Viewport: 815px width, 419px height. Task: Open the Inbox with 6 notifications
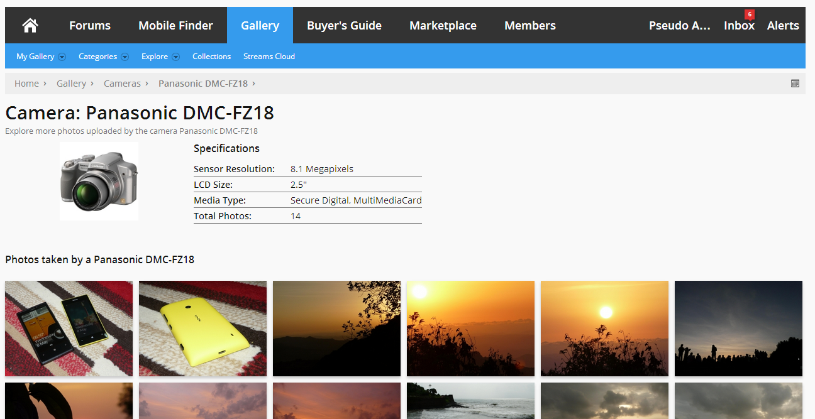pos(739,26)
